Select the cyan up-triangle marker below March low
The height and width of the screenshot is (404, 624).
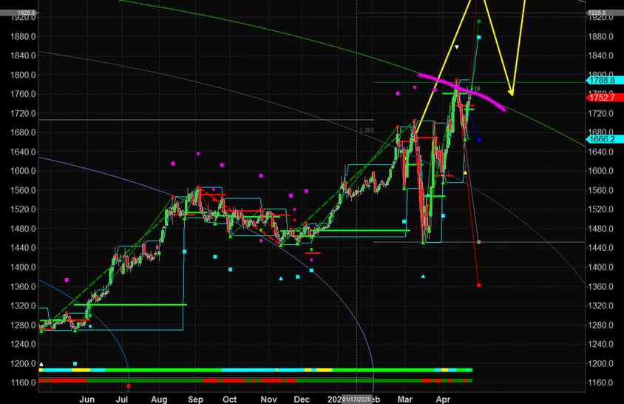click(x=424, y=277)
